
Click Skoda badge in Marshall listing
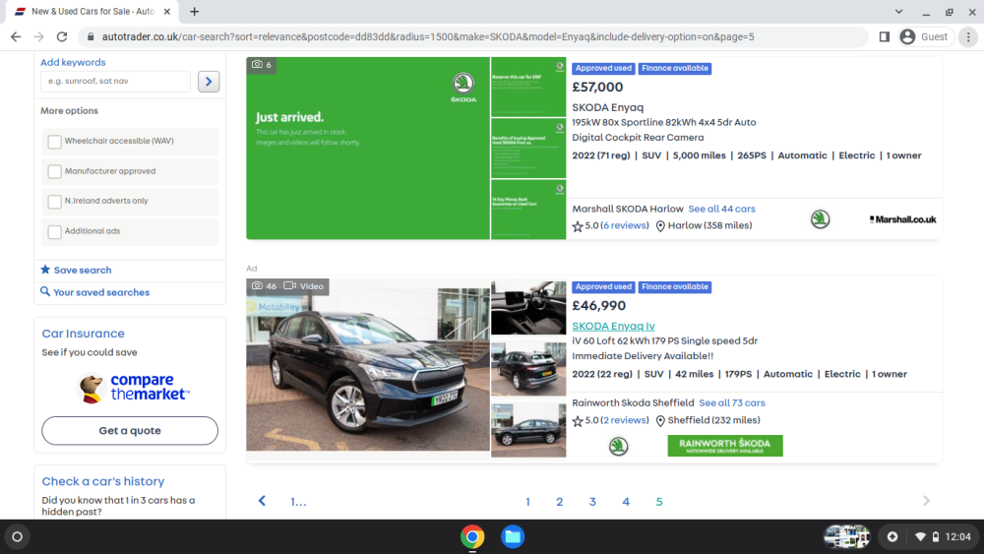(820, 219)
